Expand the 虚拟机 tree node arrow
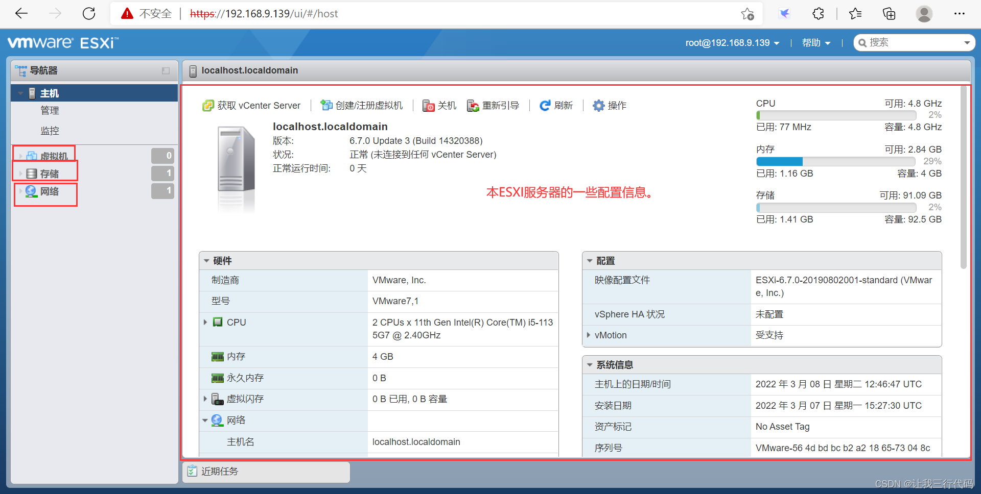Screen dimensions: 981x494 click(x=20, y=156)
